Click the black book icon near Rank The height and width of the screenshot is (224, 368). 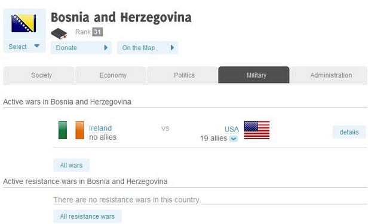click(x=59, y=33)
